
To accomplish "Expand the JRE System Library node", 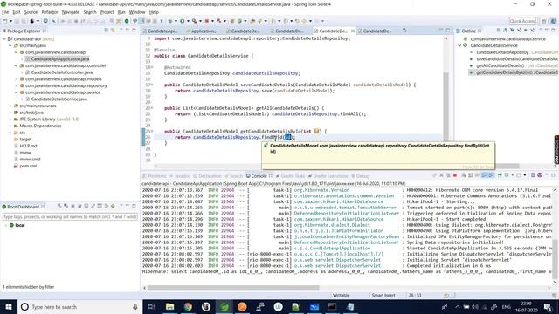I will [10, 119].
